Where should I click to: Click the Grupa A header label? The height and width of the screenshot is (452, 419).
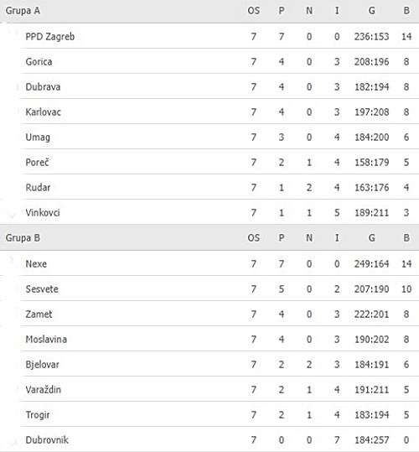pos(23,11)
